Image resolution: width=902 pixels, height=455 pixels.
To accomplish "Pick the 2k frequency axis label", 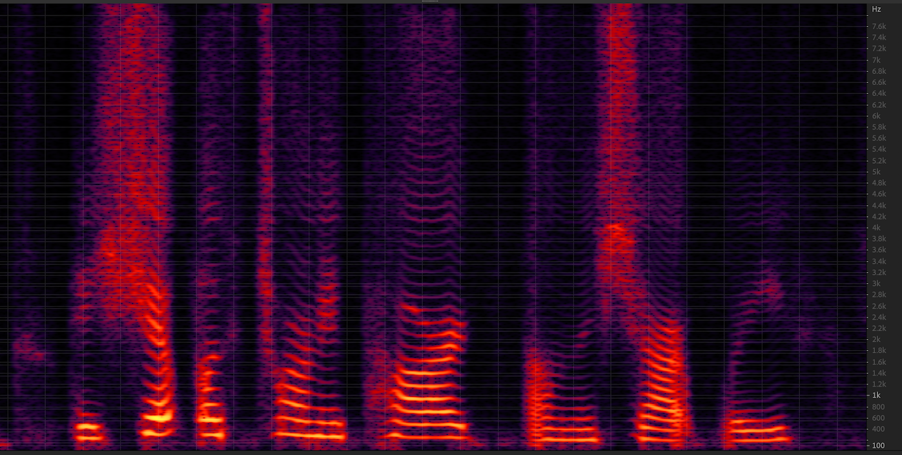I will pos(876,340).
